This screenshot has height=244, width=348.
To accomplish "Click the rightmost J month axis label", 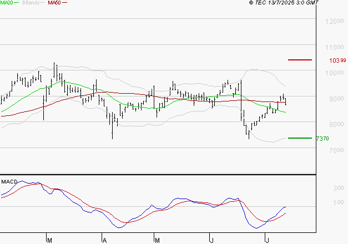I will coord(266,240).
